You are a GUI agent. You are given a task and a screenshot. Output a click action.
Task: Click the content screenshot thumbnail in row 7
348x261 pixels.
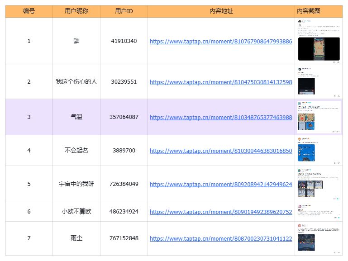click(319, 238)
